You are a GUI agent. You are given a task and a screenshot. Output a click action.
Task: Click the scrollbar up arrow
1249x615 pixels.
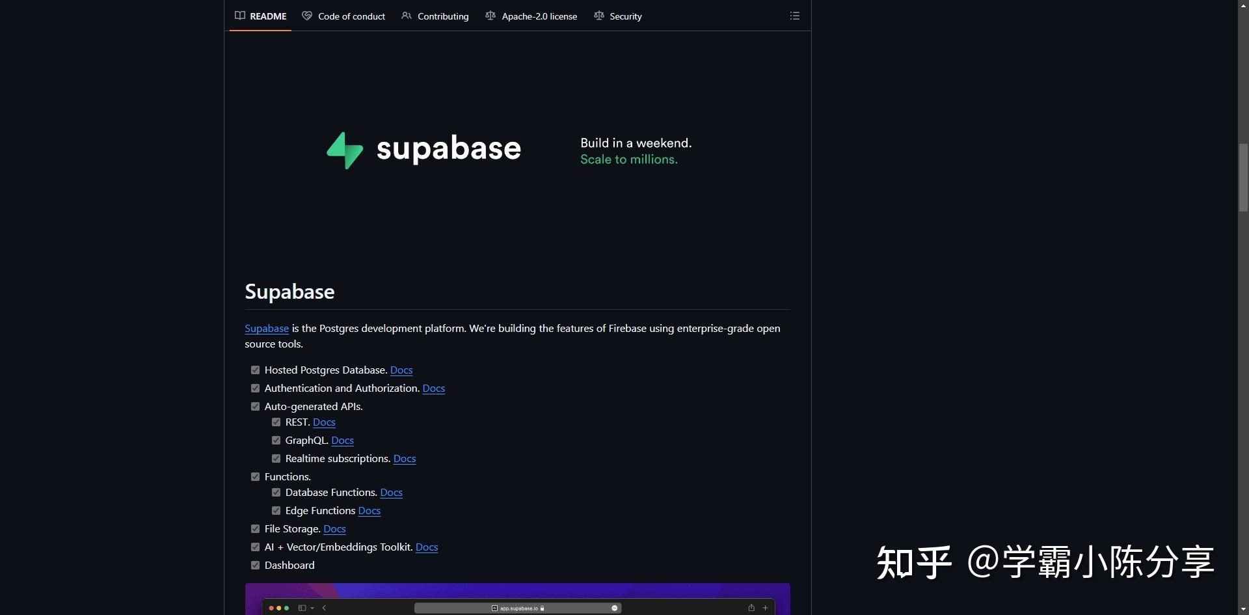pyautogui.click(x=1243, y=5)
